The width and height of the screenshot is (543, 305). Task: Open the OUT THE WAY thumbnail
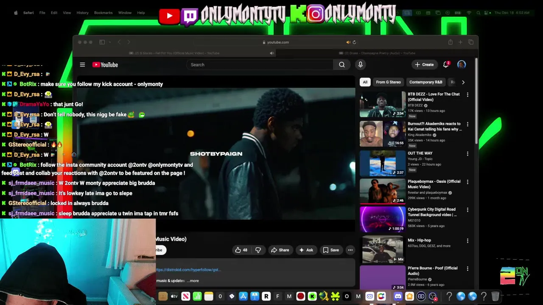coord(383,163)
